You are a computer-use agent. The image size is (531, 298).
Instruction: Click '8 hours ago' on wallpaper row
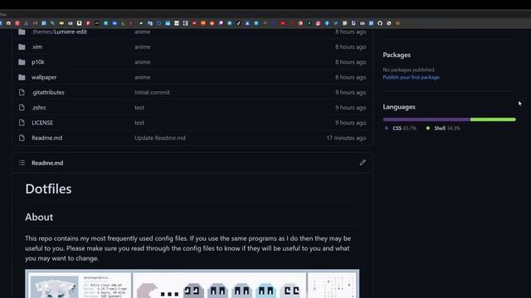350,77
